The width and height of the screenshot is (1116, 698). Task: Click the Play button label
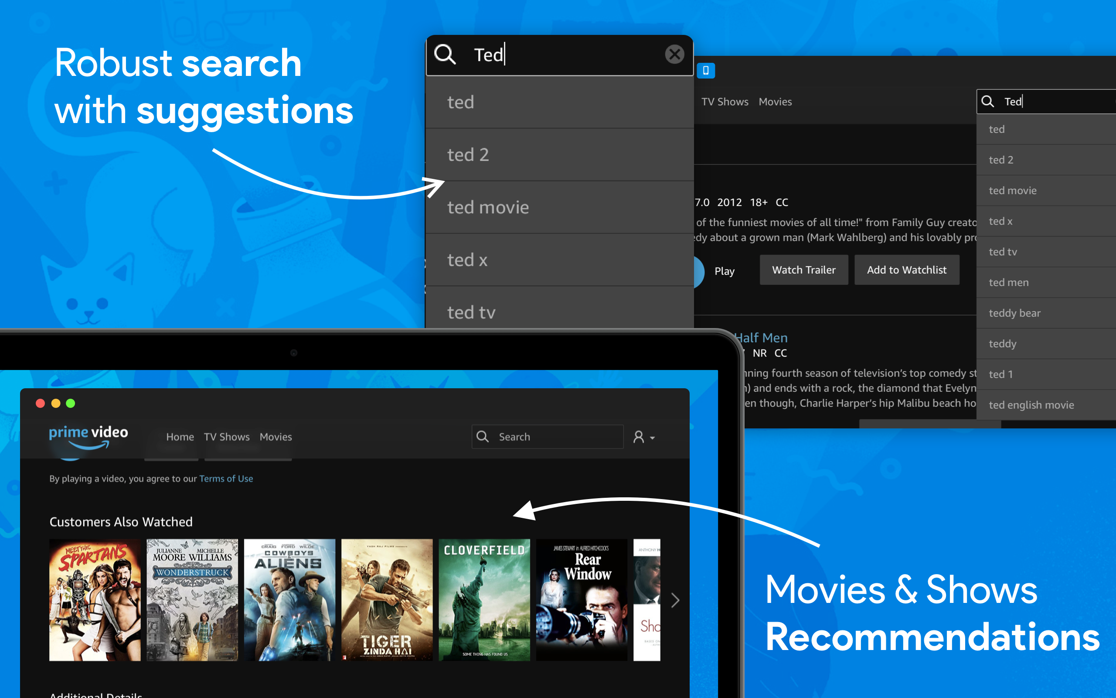coord(724,271)
